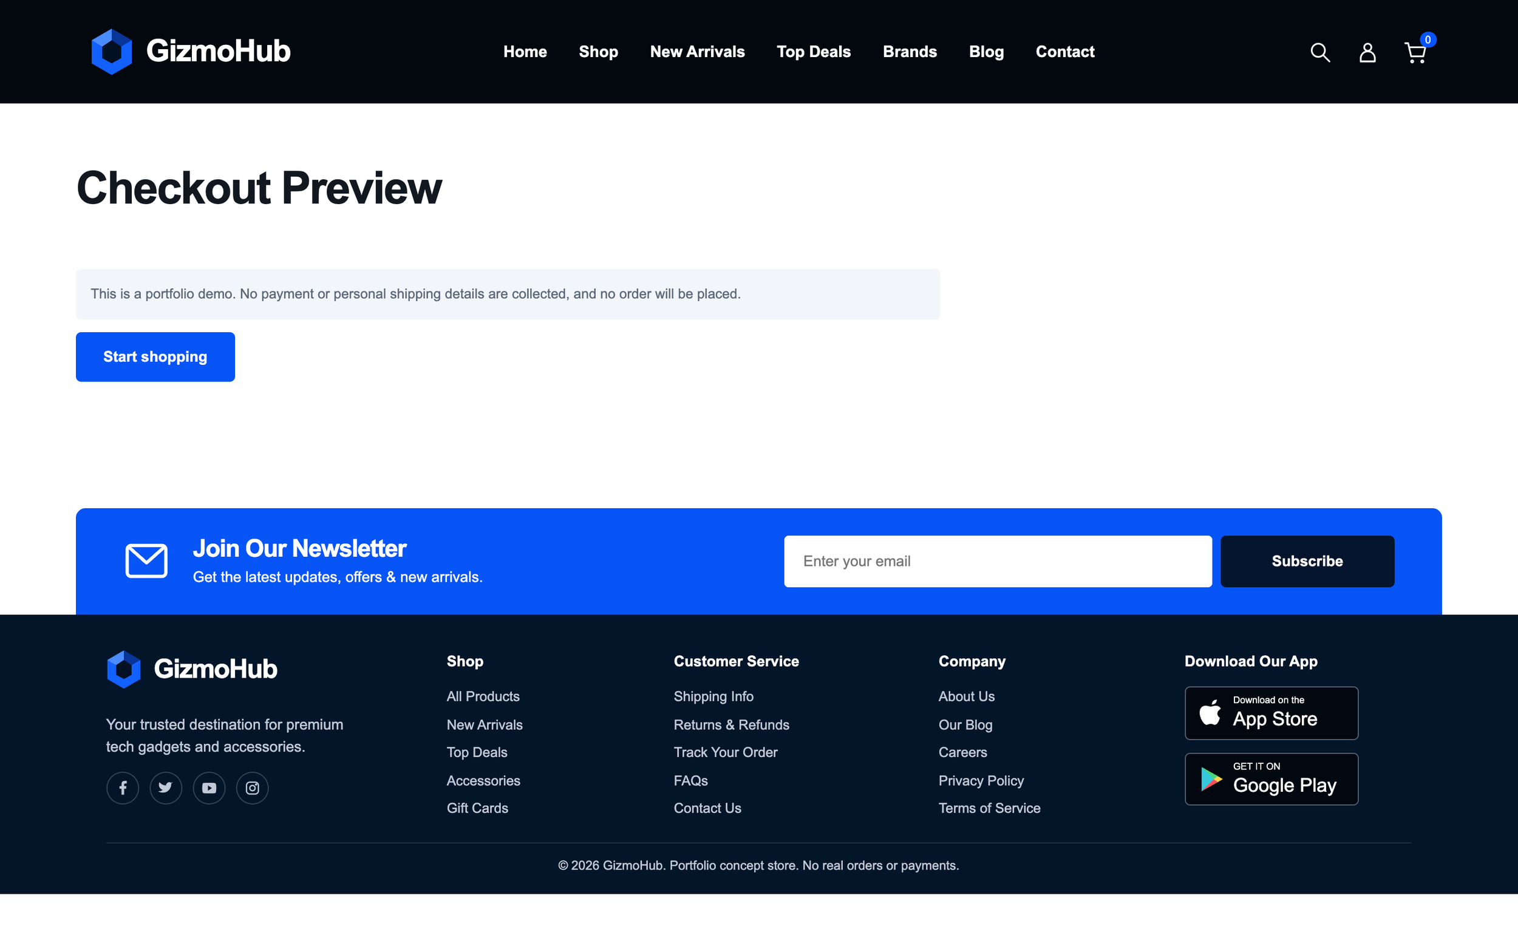Visit the Facebook social icon

pyautogui.click(x=123, y=787)
